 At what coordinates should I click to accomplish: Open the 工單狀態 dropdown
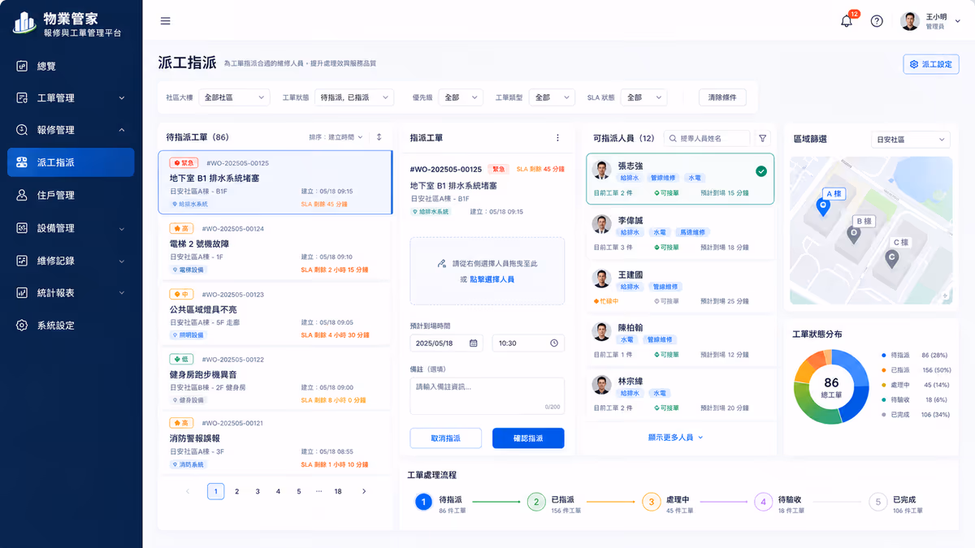pos(354,97)
